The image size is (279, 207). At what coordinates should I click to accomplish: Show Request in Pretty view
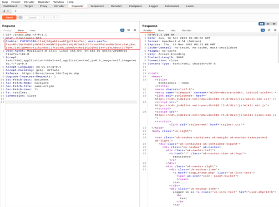click(x=7, y=30)
